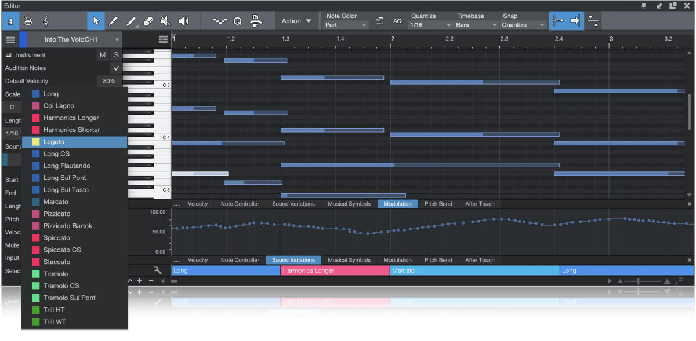696x341 pixels.
Task: Close the Modulation automation lane
Action: click(690, 204)
